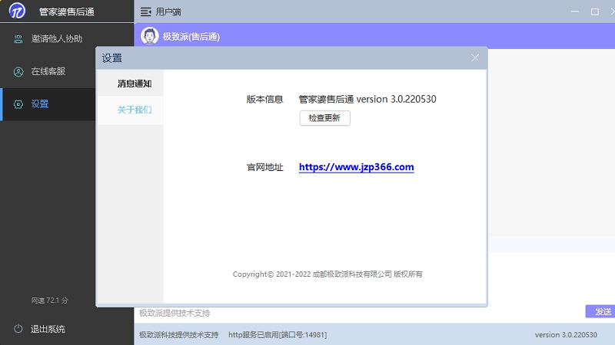Click the 发送 button
The height and width of the screenshot is (345, 615).
click(x=602, y=311)
